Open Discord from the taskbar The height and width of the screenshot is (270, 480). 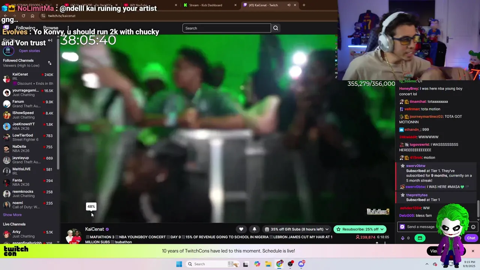(301, 264)
